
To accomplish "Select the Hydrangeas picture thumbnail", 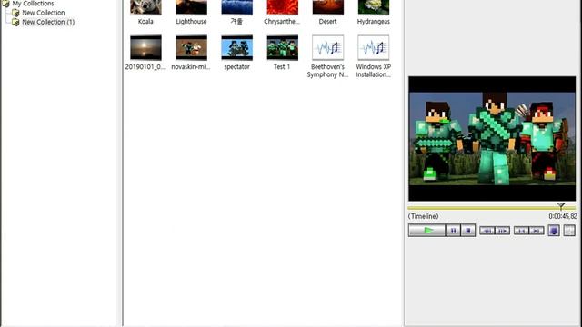I will pos(374,7).
